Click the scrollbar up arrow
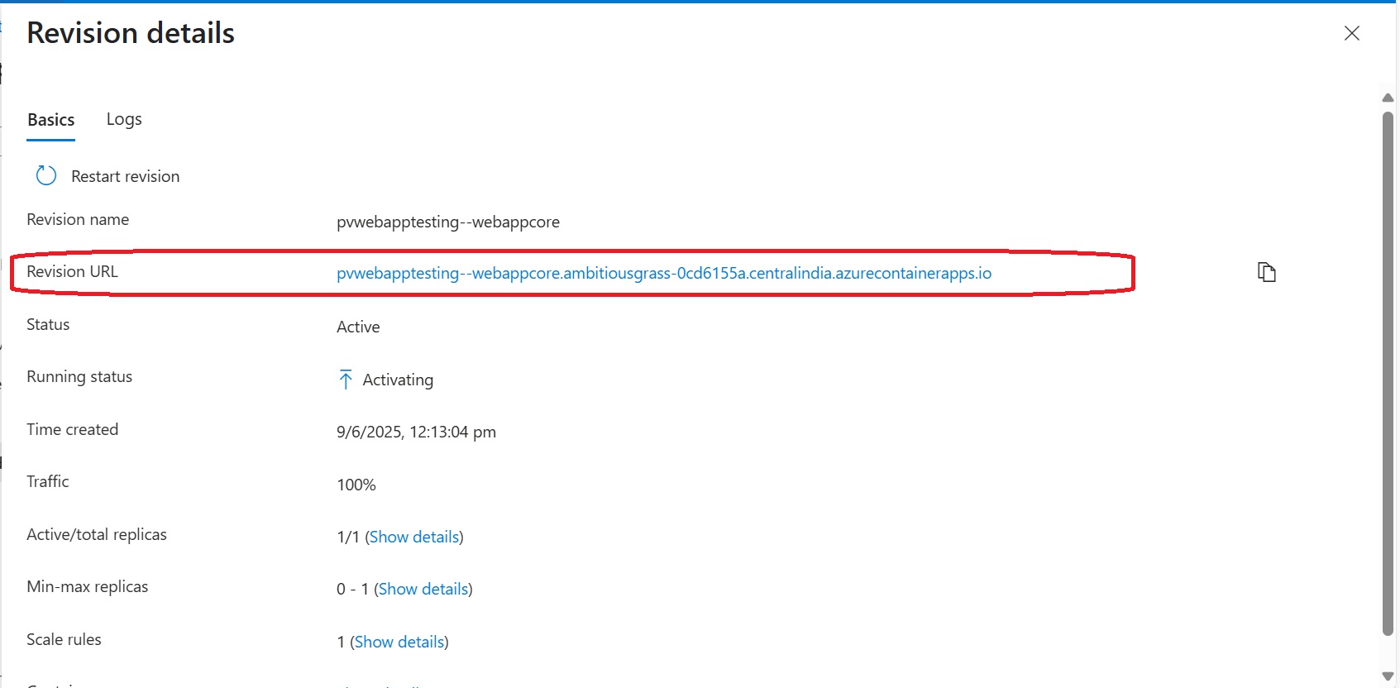 click(x=1388, y=98)
